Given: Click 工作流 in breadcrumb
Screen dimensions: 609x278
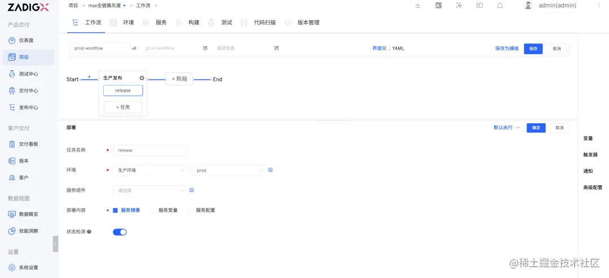Looking at the screenshot, I should tap(143, 6).
